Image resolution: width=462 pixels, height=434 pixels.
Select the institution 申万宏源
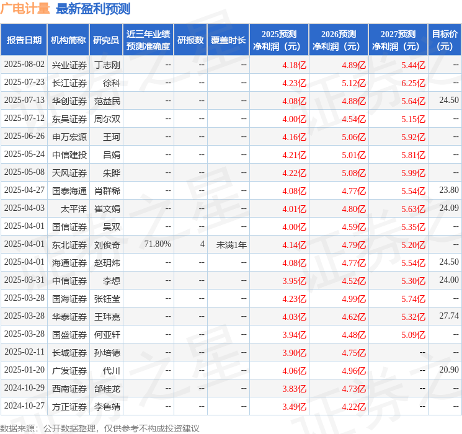pyautogui.click(x=69, y=137)
